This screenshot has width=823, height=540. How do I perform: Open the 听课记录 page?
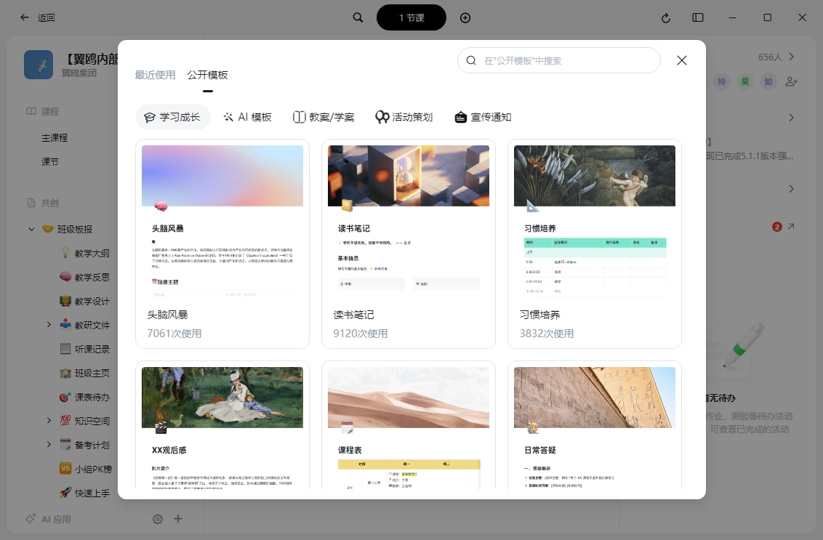(92, 349)
